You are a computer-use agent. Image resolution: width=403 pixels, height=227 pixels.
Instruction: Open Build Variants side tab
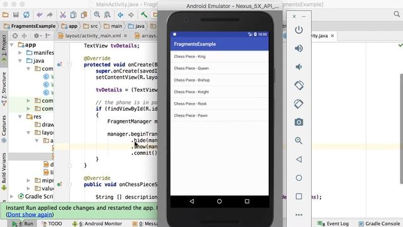4,171
